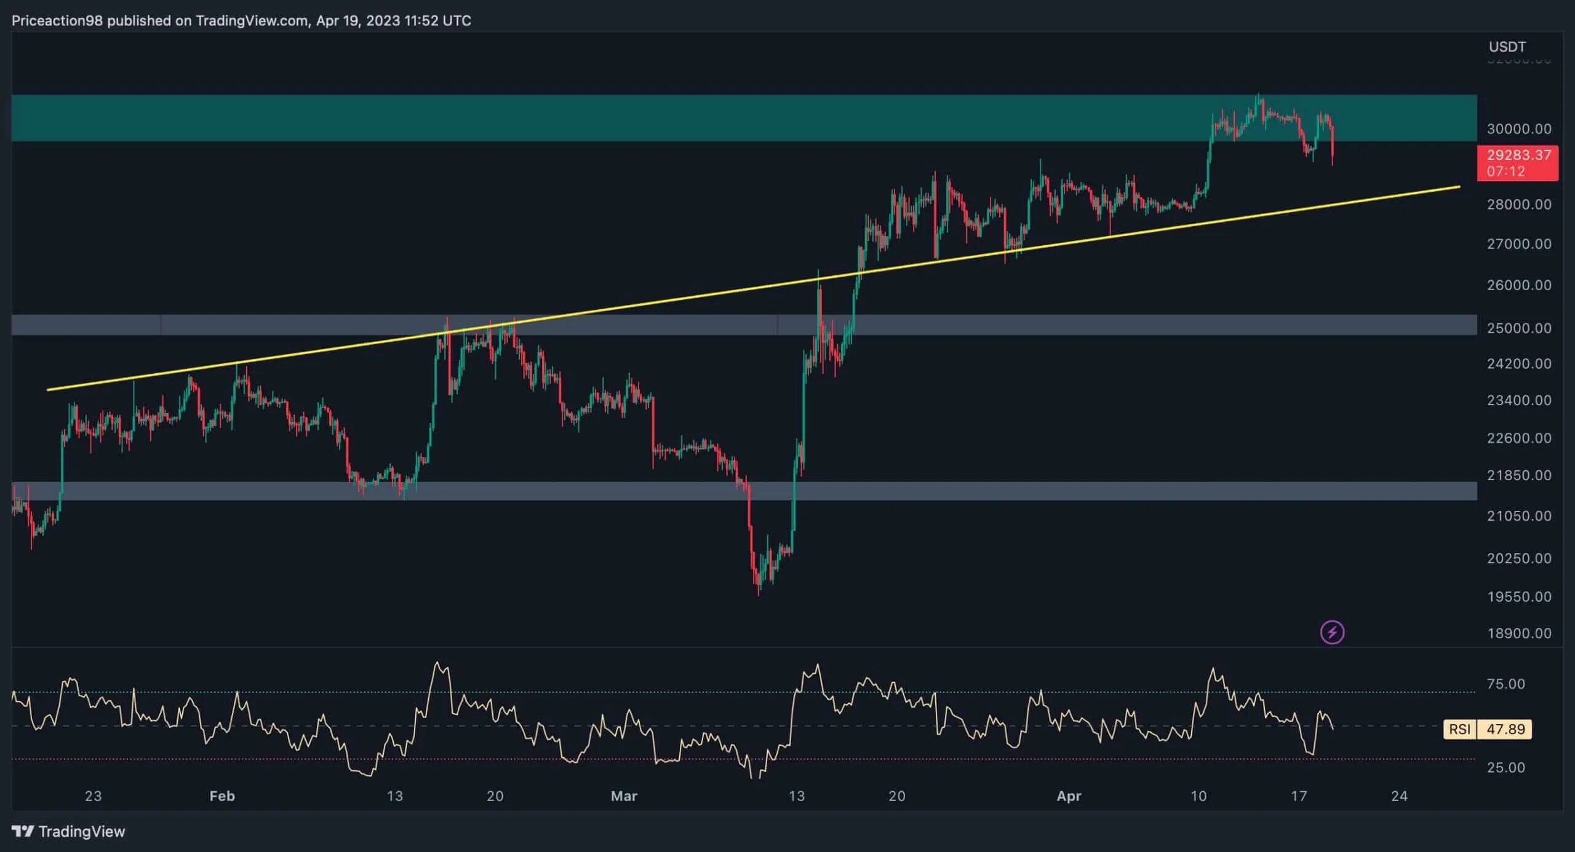Click the TradingView text at bottom left
1575x852 pixels.
pos(81,832)
